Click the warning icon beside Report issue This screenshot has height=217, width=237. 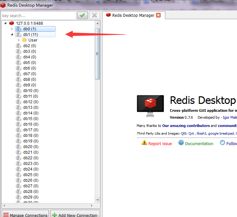point(144,142)
